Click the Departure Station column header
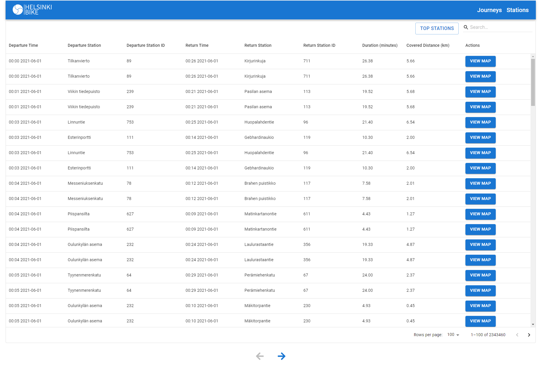The image size is (542, 370). tap(84, 45)
